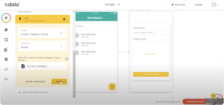
Task: Expand the Transition dropdown set to Modal
Action: click(43, 46)
